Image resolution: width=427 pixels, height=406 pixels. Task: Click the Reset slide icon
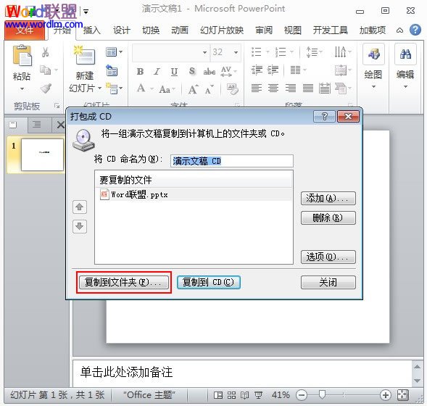[112, 70]
